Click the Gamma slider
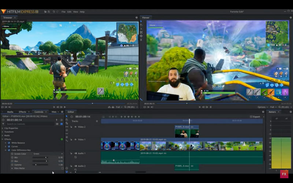The image size is (293, 183). pyautogui.click(x=40, y=165)
